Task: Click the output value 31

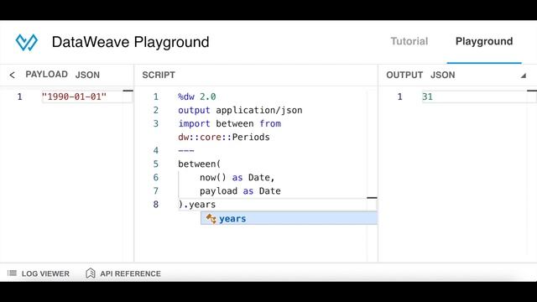Action: 427,96
